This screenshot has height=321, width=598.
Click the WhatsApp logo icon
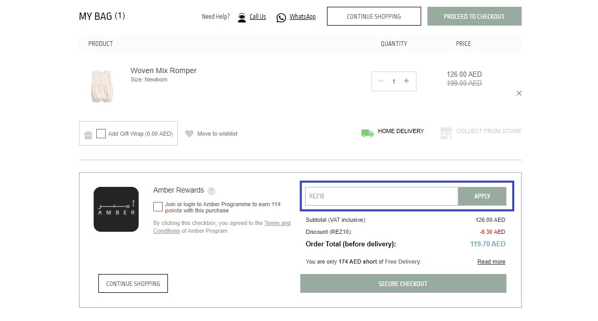click(x=281, y=18)
